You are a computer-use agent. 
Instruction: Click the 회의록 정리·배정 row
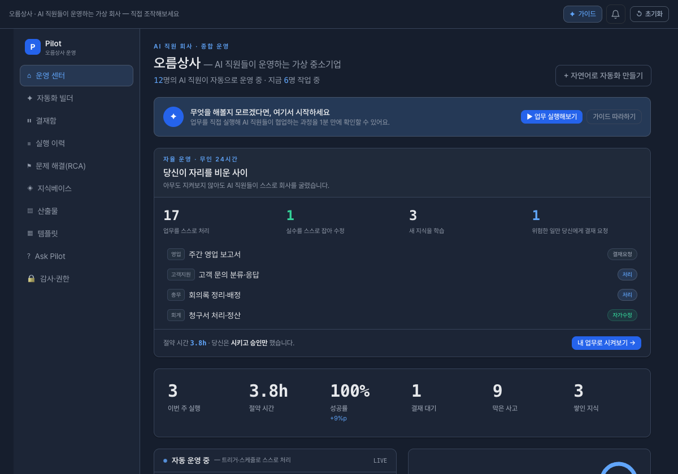coord(402,295)
